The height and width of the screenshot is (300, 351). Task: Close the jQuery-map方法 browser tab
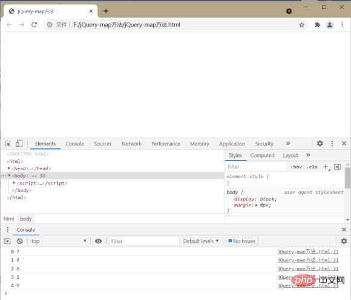(x=91, y=11)
